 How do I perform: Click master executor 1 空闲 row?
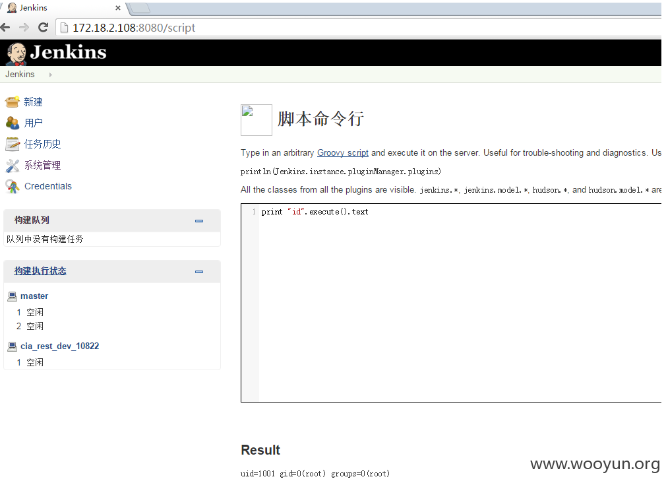30,312
